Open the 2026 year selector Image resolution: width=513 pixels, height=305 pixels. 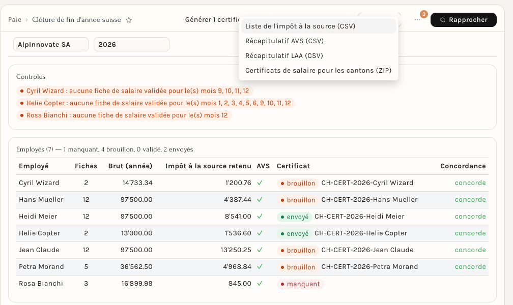(131, 44)
